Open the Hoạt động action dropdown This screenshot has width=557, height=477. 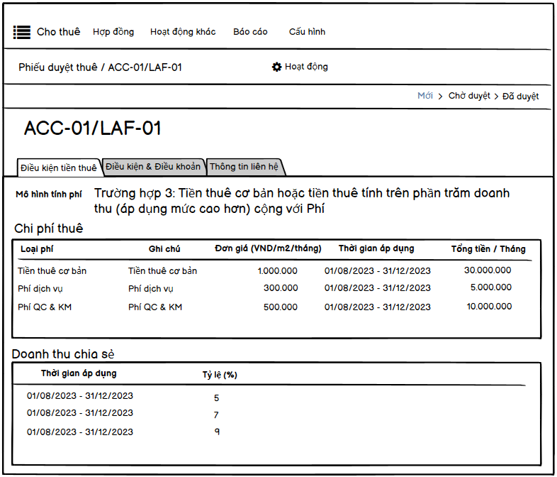coord(306,67)
